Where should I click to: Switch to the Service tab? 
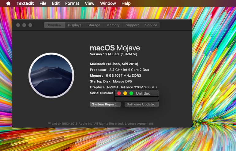tap(151, 25)
